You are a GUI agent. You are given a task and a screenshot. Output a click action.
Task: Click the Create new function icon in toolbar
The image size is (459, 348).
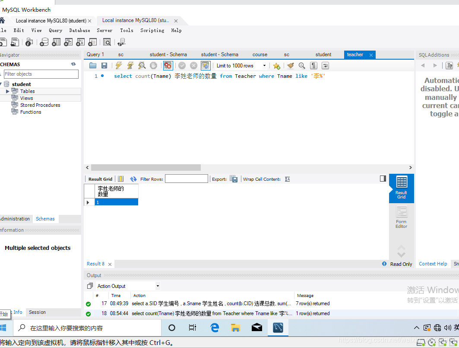coord(92,42)
